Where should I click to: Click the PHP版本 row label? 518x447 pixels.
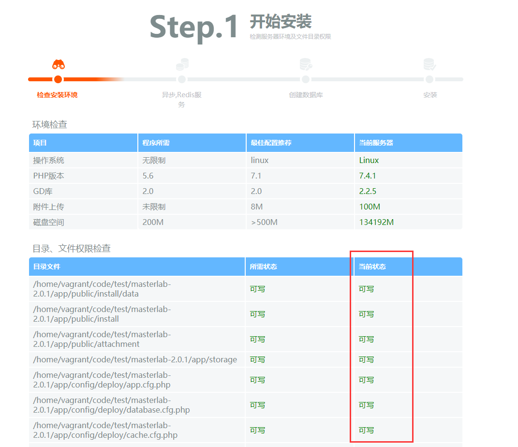(x=48, y=176)
